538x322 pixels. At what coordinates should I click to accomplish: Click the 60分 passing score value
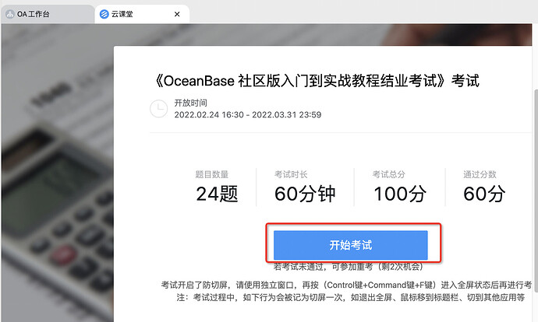[x=484, y=194]
